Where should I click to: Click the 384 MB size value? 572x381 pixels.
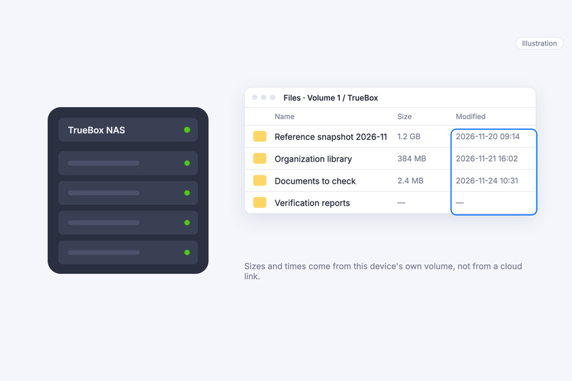[x=412, y=159]
